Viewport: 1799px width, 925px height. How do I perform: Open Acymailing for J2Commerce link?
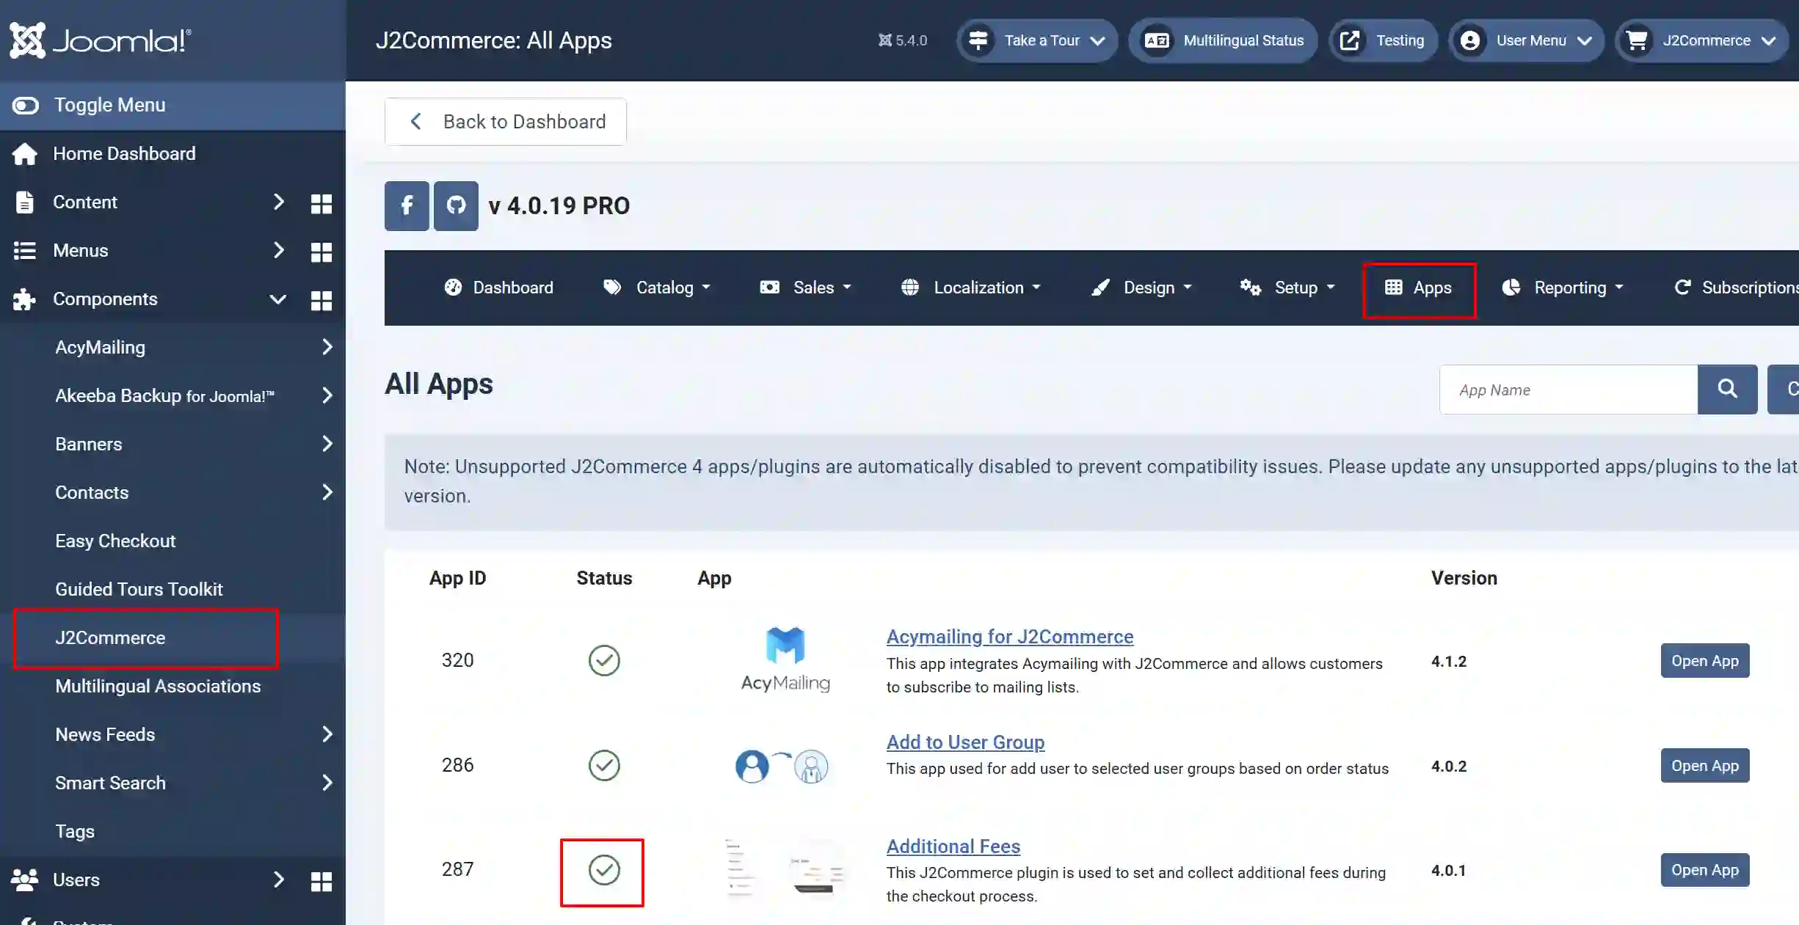point(1010,637)
